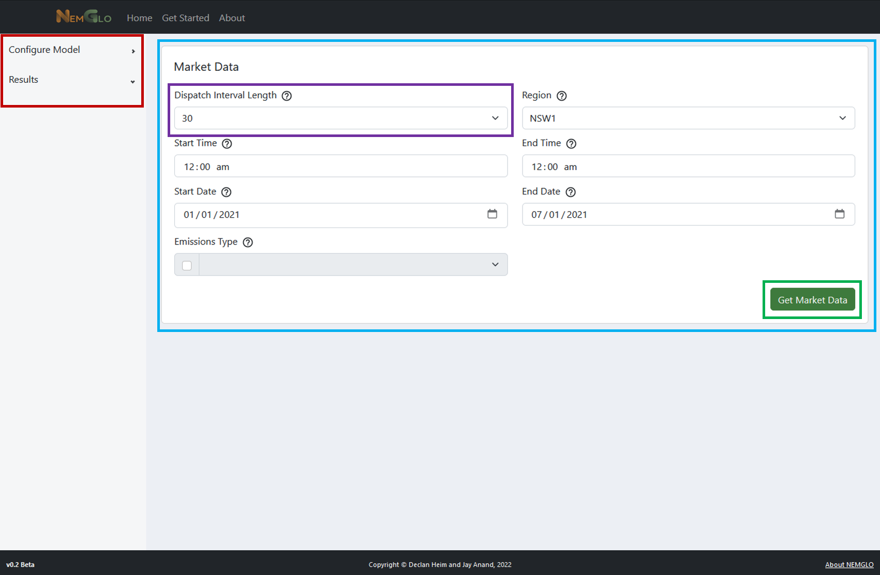Click the Get Market Data button
Screen dimensions: 880x575
click(812, 300)
